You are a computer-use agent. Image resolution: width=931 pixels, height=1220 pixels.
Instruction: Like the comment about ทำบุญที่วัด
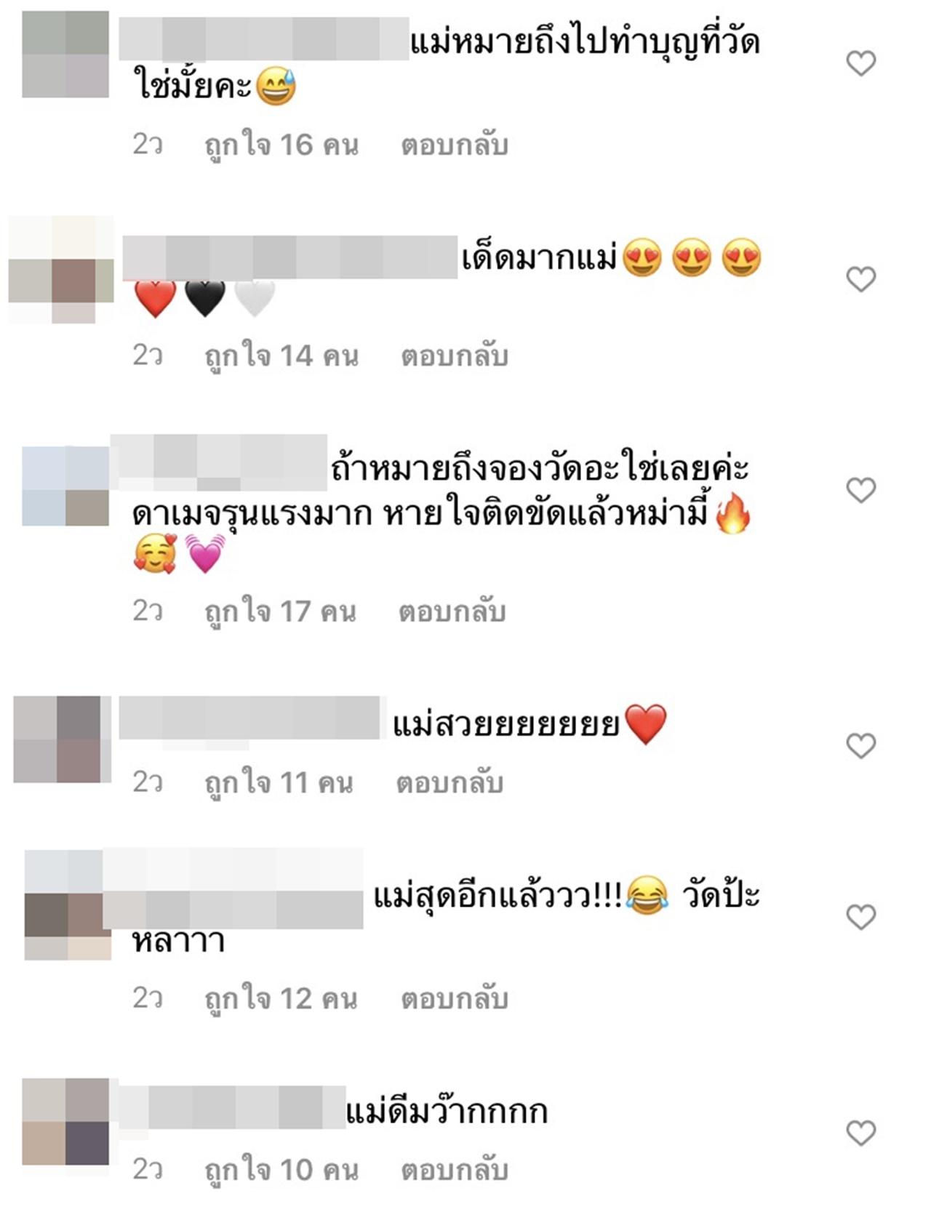click(x=861, y=64)
